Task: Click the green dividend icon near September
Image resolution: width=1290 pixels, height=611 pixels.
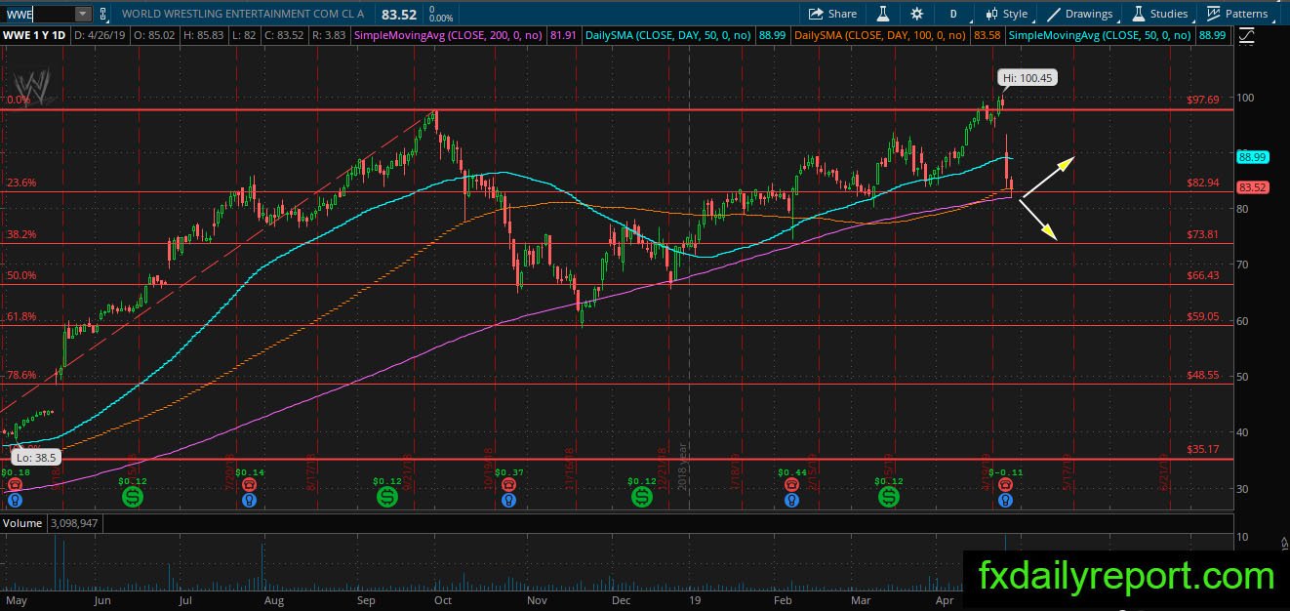Action: point(387,497)
